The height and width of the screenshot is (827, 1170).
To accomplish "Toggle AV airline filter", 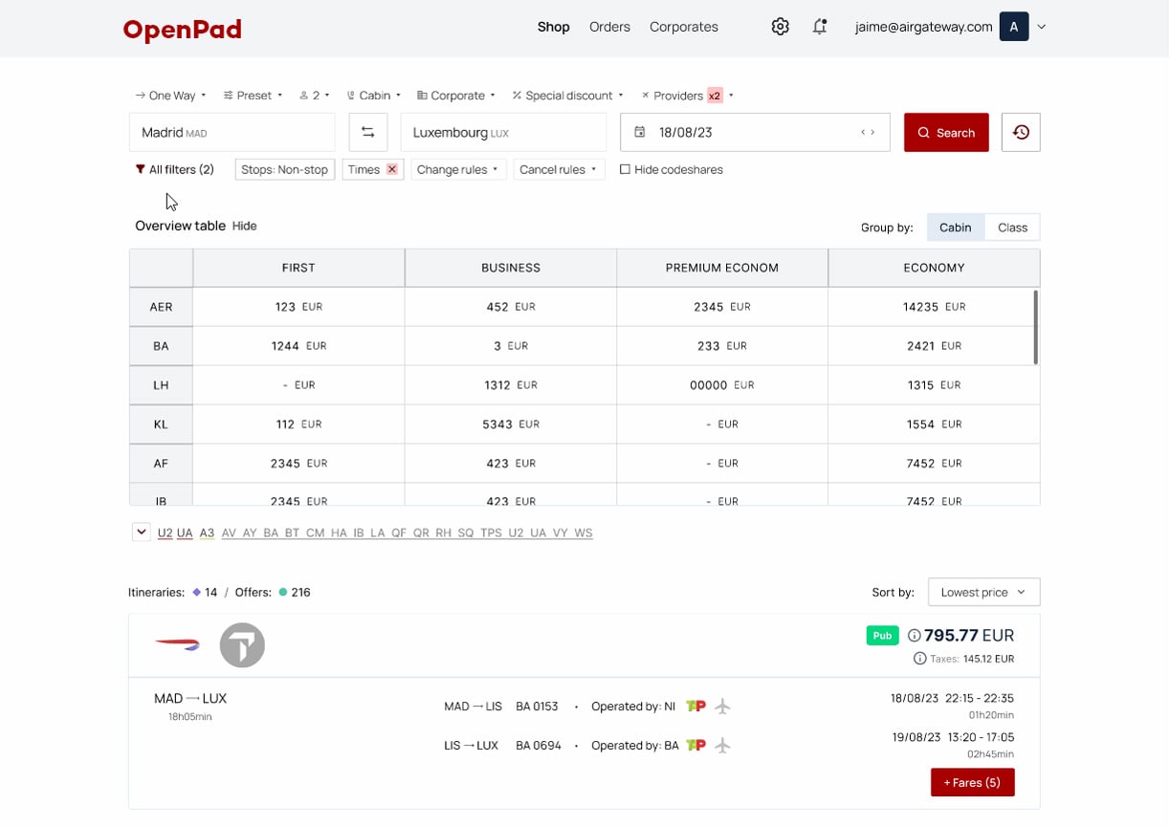I will 229,533.
